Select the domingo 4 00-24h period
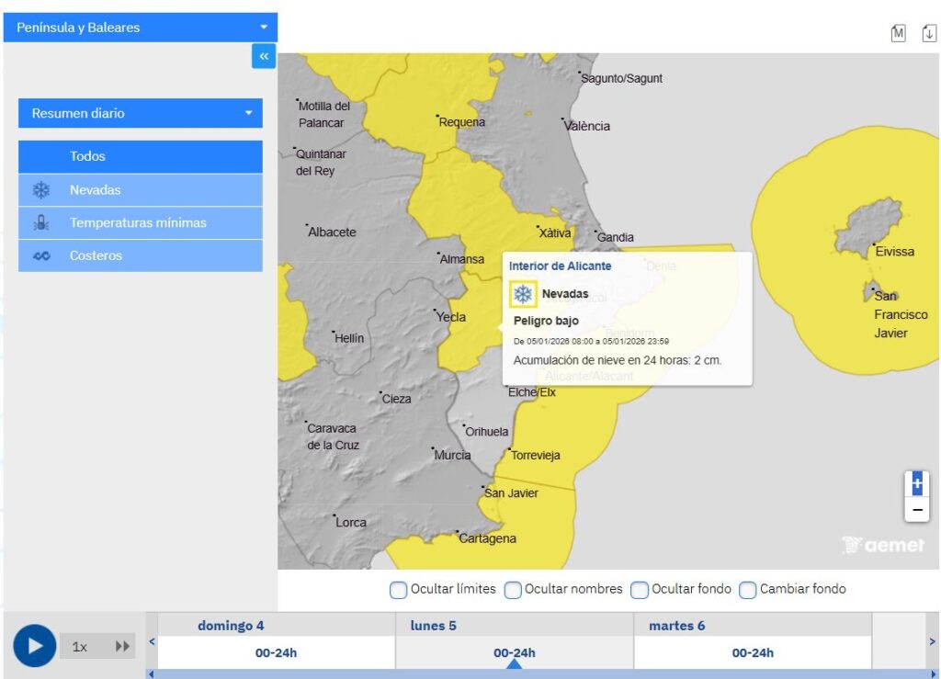This screenshot has width=941, height=679. (x=276, y=652)
